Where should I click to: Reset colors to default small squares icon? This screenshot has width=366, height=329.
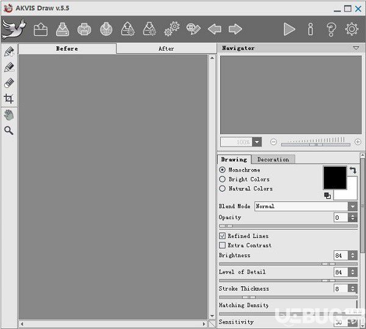click(328, 196)
